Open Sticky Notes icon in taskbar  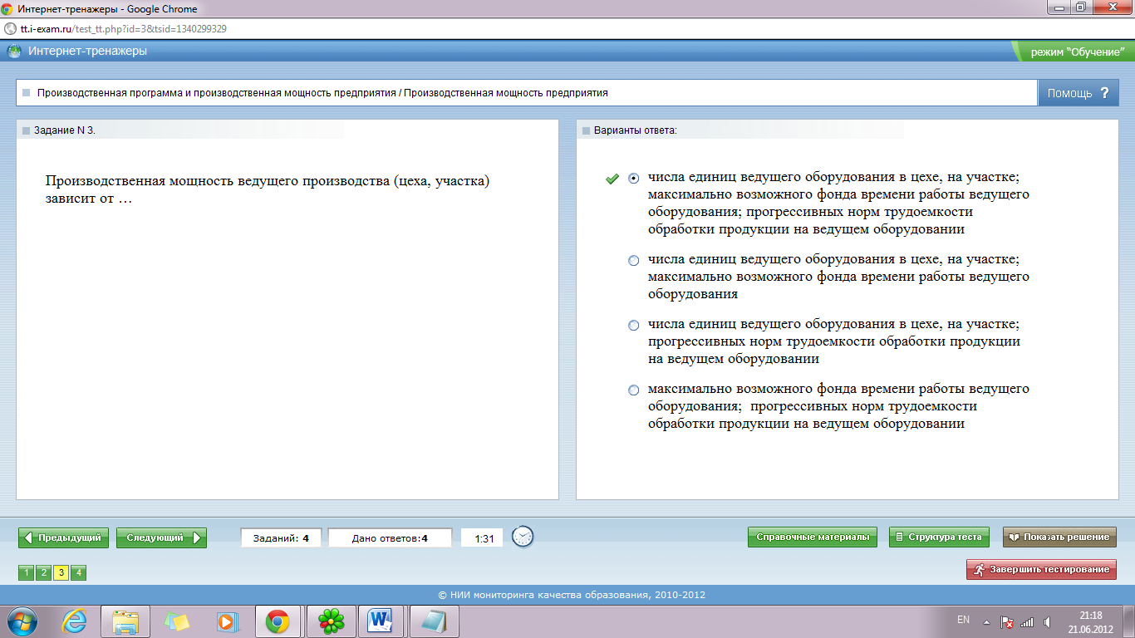(176, 621)
